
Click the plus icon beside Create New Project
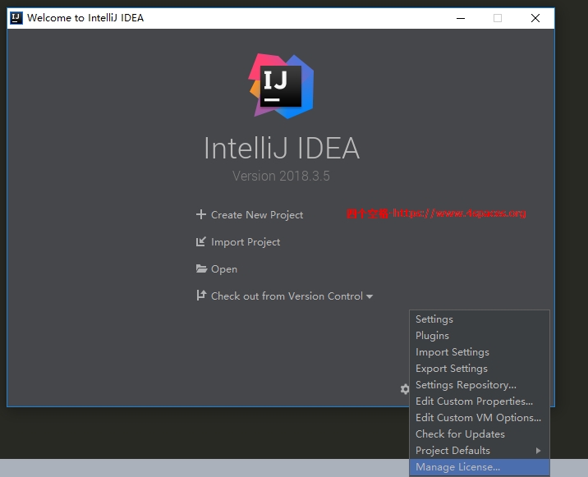coord(201,214)
